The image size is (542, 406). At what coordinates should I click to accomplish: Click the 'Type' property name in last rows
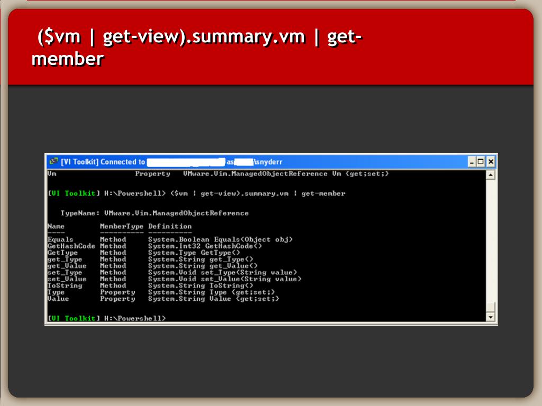pos(56,292)
